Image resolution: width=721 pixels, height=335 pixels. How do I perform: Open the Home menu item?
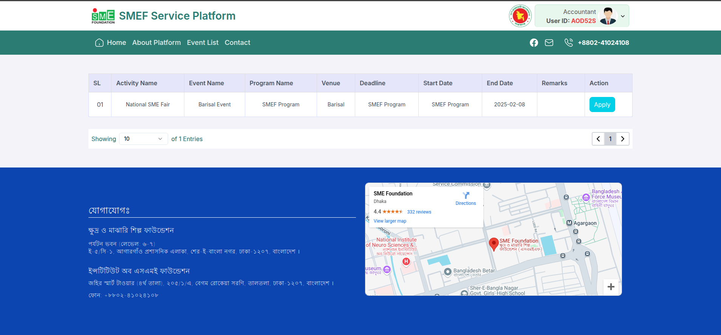(x=116, y=43)
